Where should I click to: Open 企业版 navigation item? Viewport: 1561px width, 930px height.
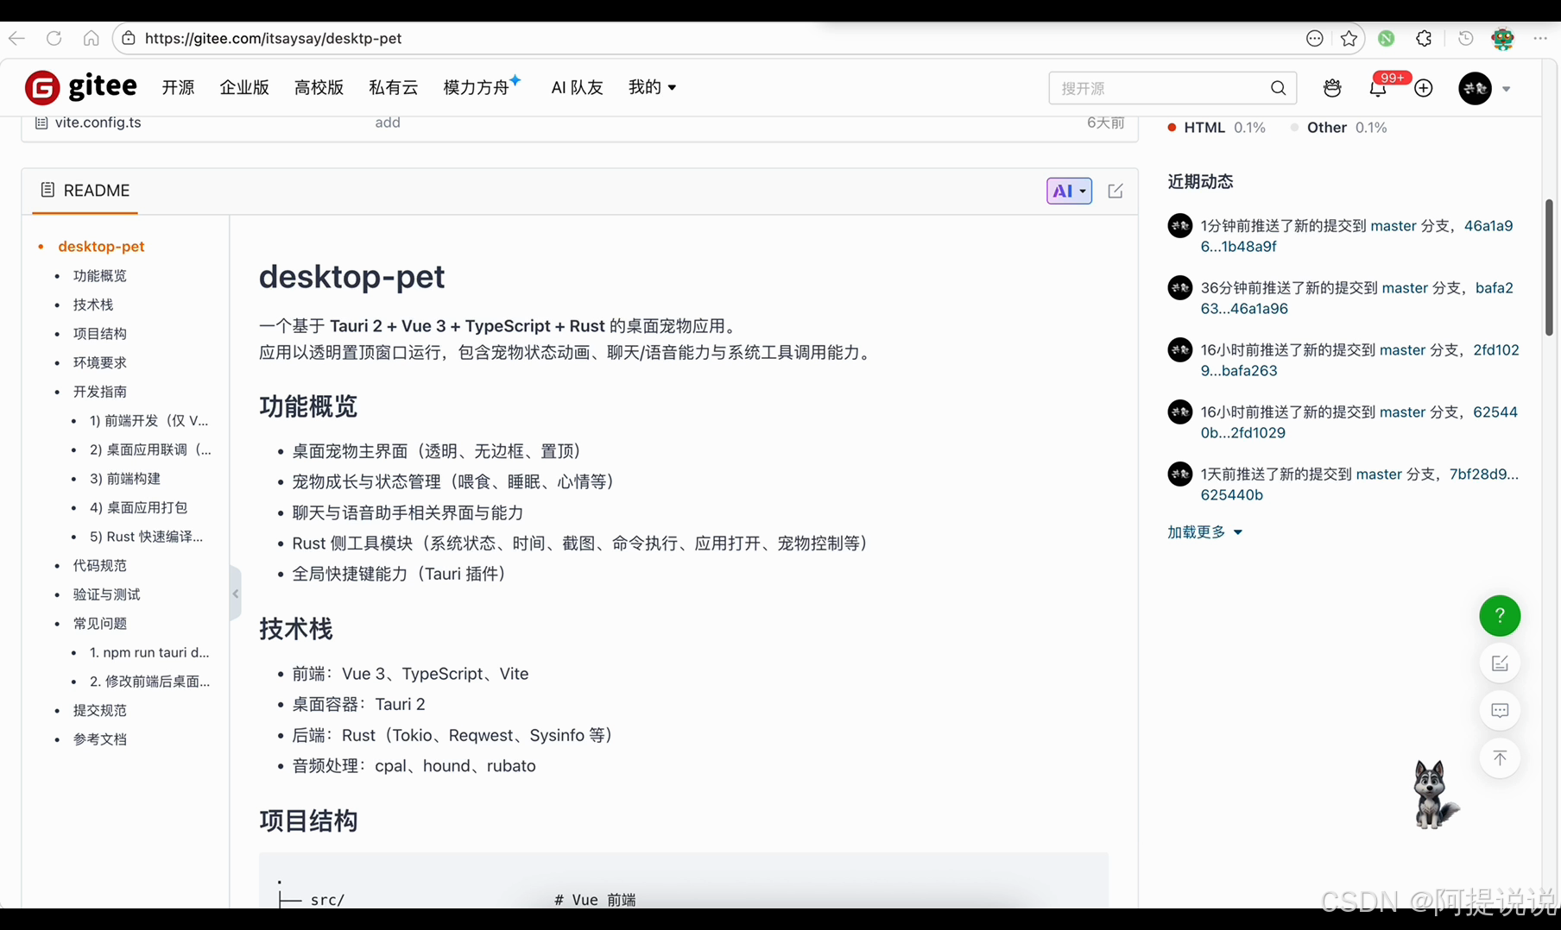click(244, 87)
